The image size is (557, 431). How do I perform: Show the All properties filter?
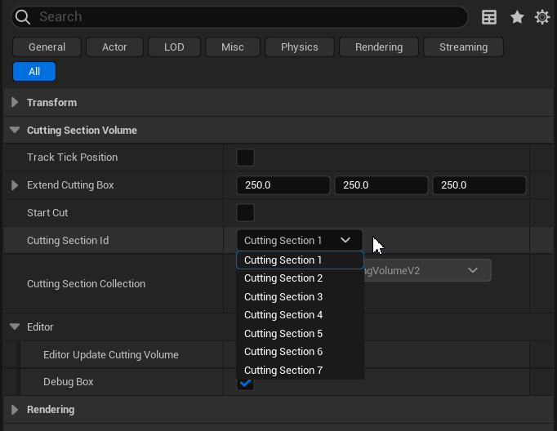[34, 72]
